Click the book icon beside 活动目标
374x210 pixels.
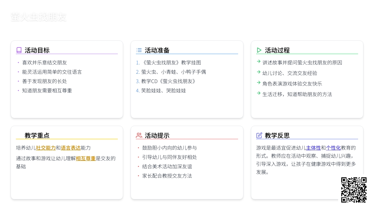click(x=19, y=50)
